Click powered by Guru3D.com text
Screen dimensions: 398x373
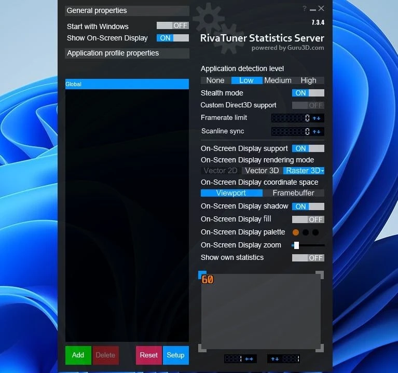coord(288,48)
